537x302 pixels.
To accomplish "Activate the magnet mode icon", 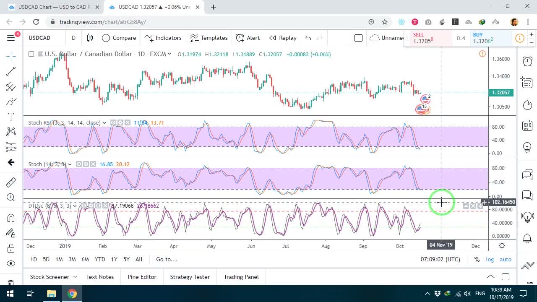I will [x=11, y=218].
